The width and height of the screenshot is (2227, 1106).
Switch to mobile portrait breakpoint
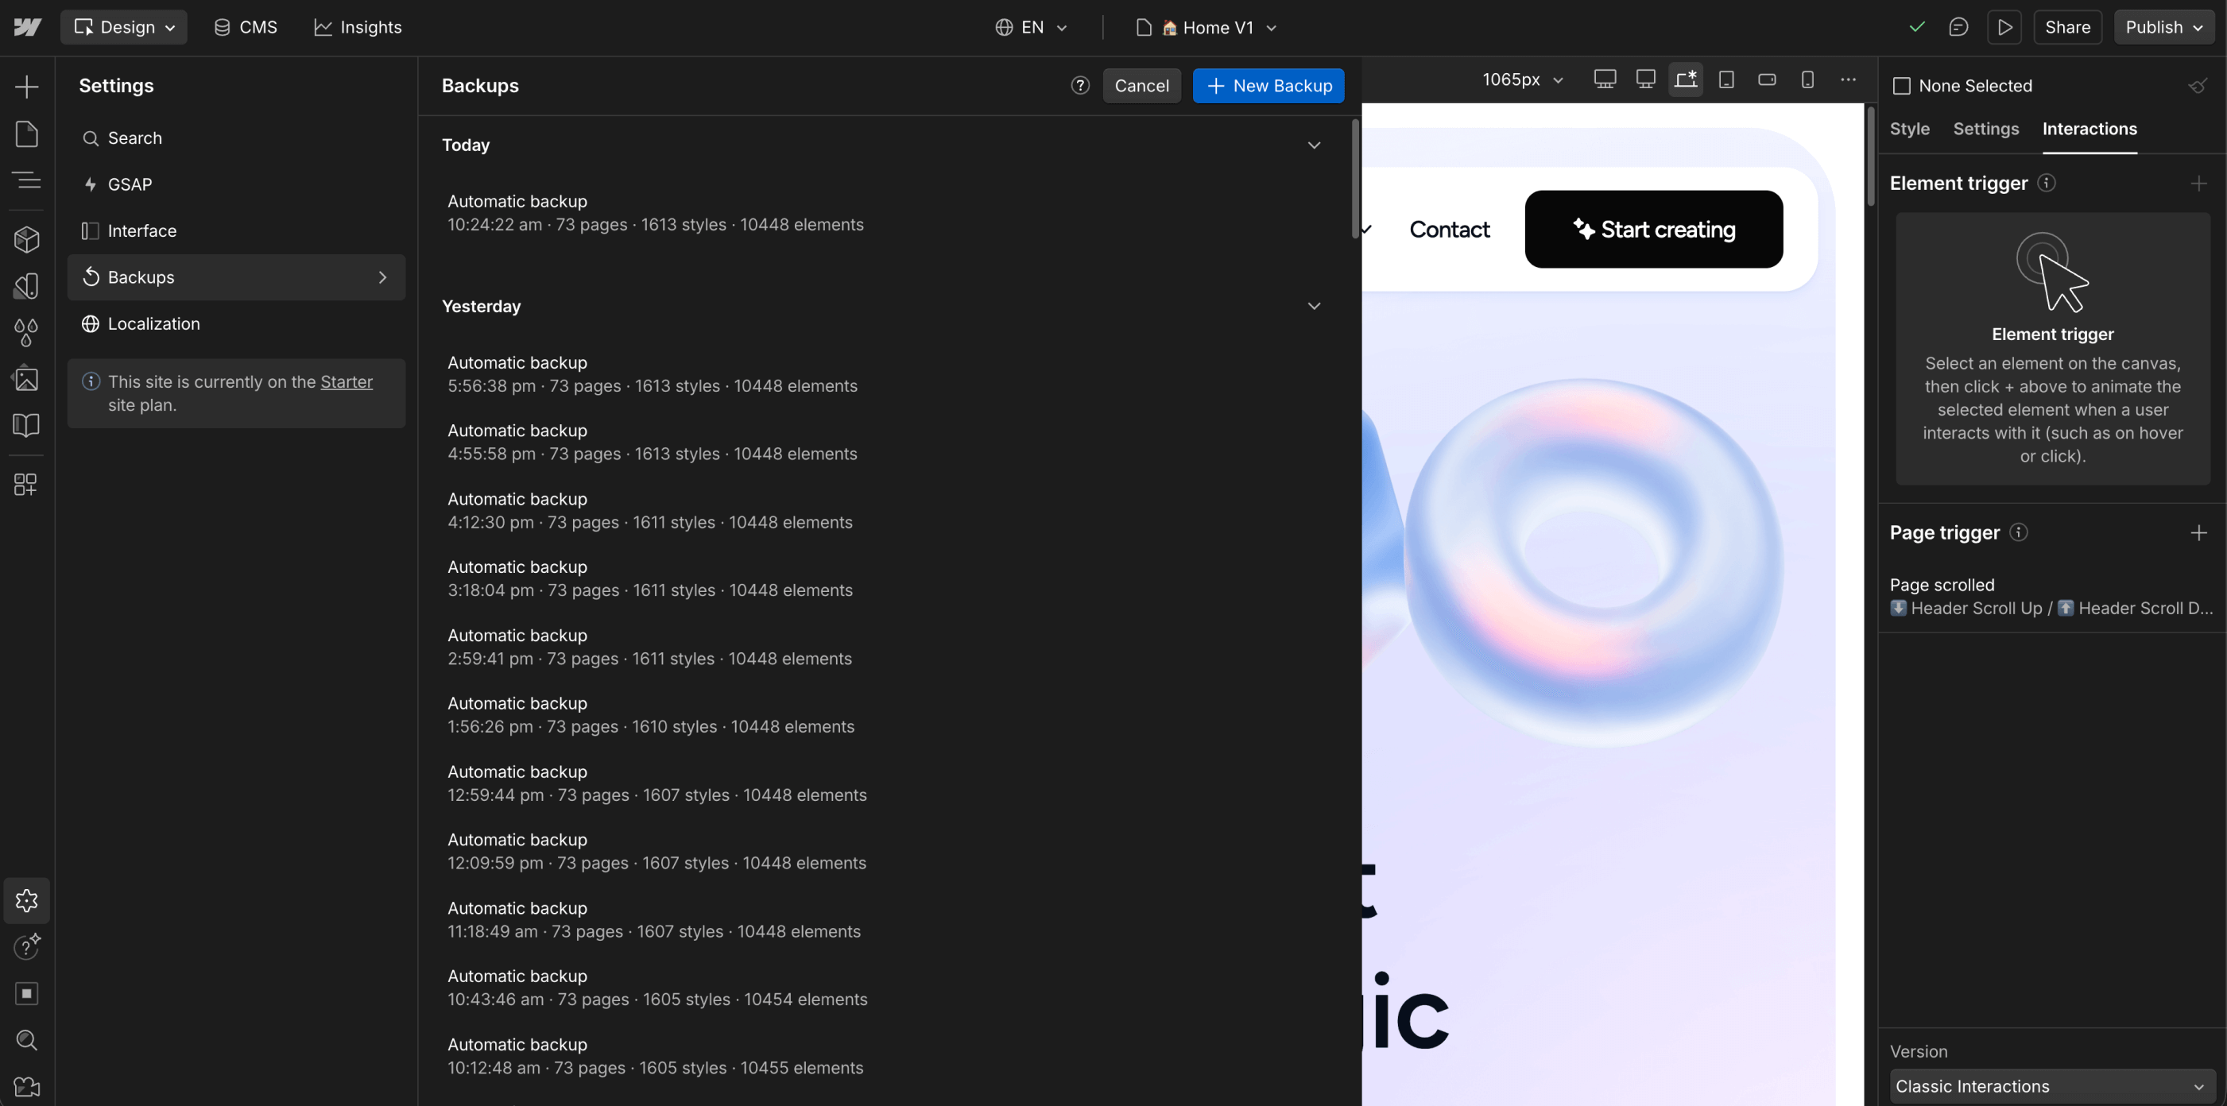point(1807,79)
